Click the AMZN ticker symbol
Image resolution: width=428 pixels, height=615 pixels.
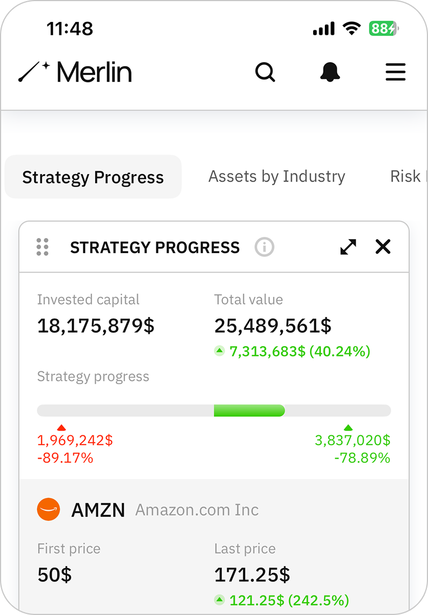[x=98, y=510]
